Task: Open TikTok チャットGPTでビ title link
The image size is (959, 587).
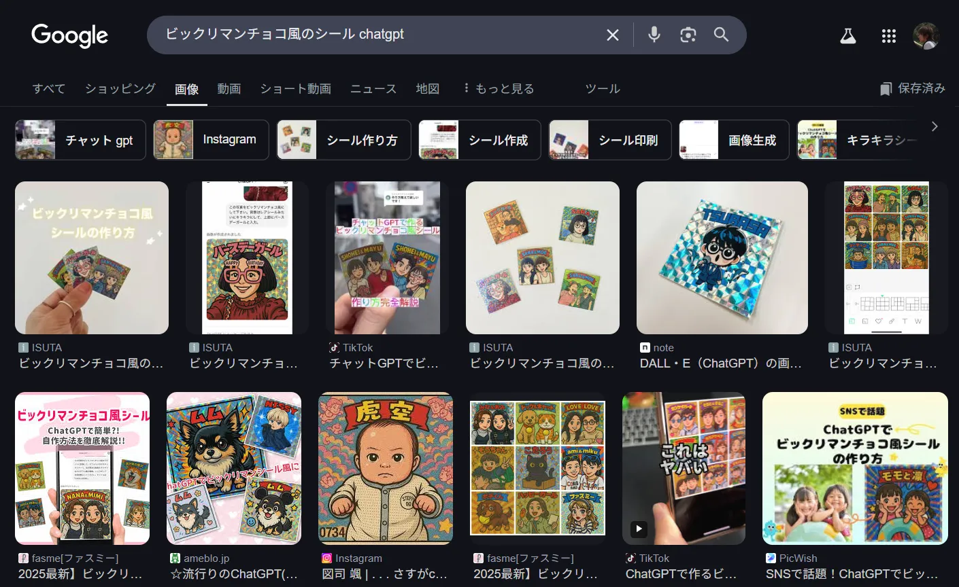Action: 384,363
